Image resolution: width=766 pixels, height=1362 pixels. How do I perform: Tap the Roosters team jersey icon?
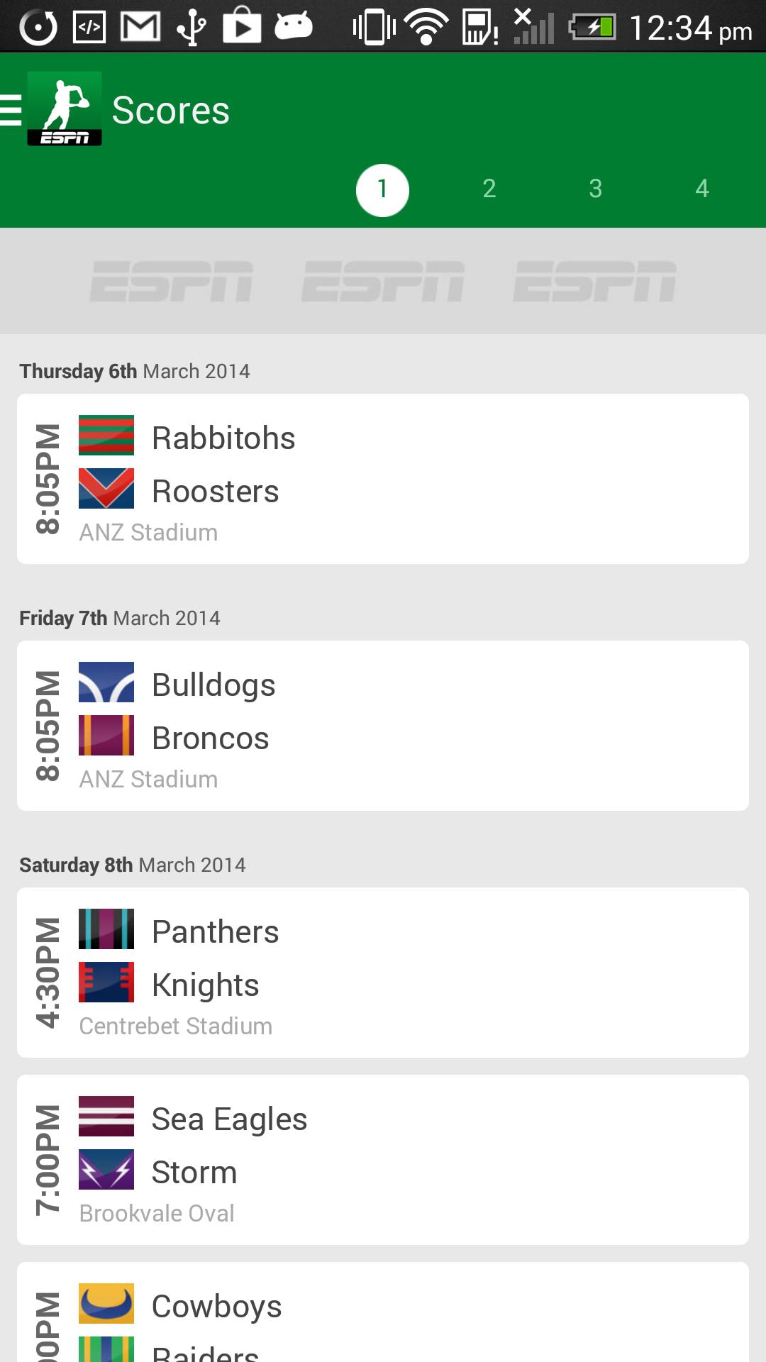106,489
